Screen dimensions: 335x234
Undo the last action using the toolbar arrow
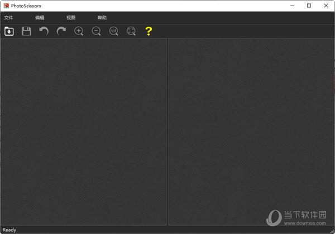click(x=44, y=31)
